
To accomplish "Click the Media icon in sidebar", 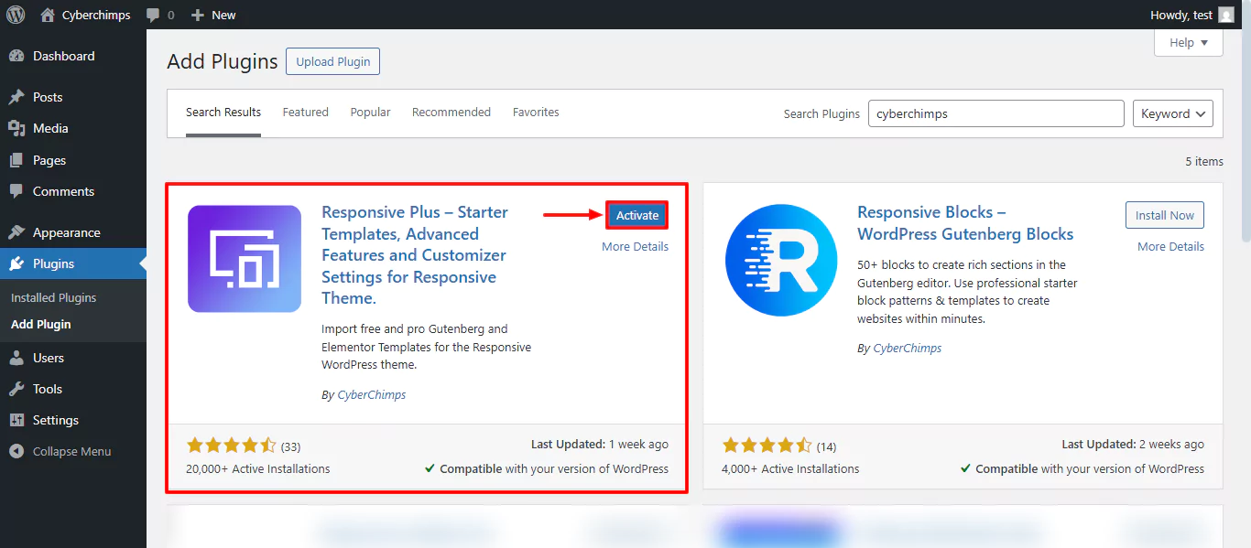I will [16, 128].
